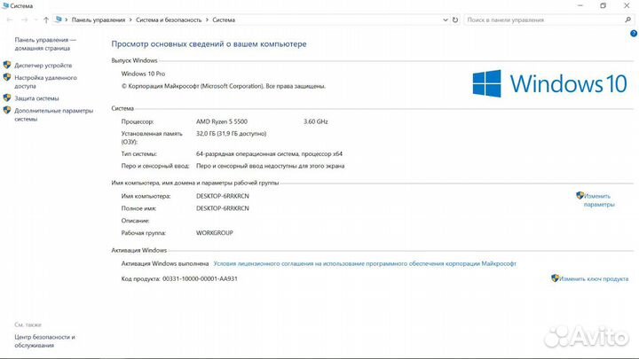Open the address bar history dropdown
639x359 pixels.
[x=445, y=20]
